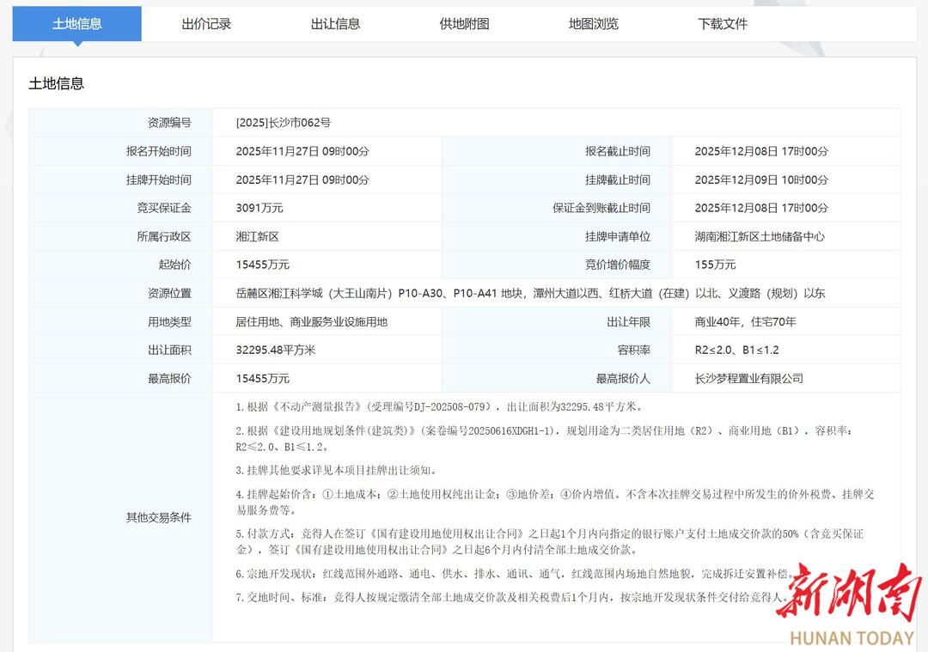Click applicant 湖南湘江新区土地储备中心
928x652 pixels.
(x=760, y=236)
